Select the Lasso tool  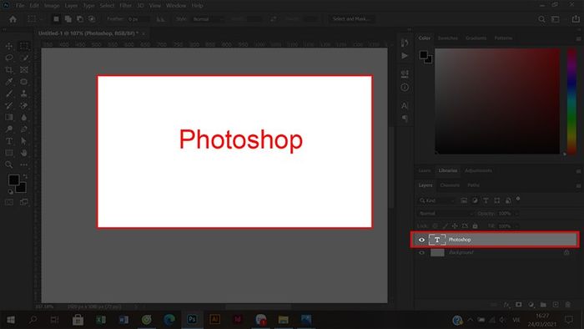coord(9,58)
